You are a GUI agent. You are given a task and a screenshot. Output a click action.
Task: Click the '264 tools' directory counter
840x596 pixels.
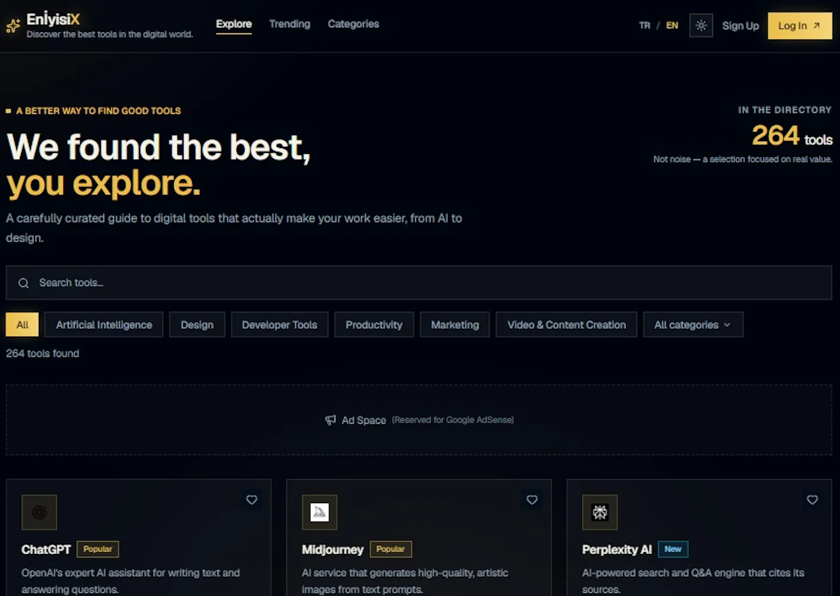(792, 135)
